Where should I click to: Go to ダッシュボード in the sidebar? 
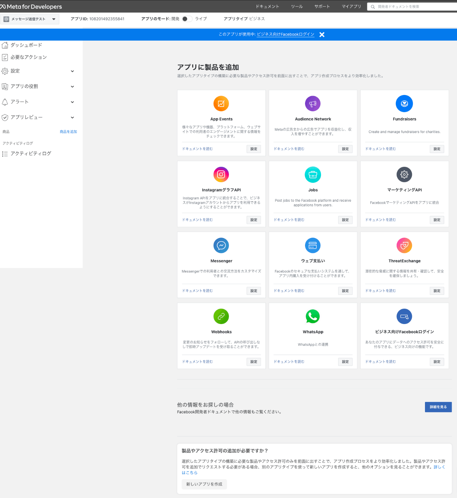[x=26, y=45]
